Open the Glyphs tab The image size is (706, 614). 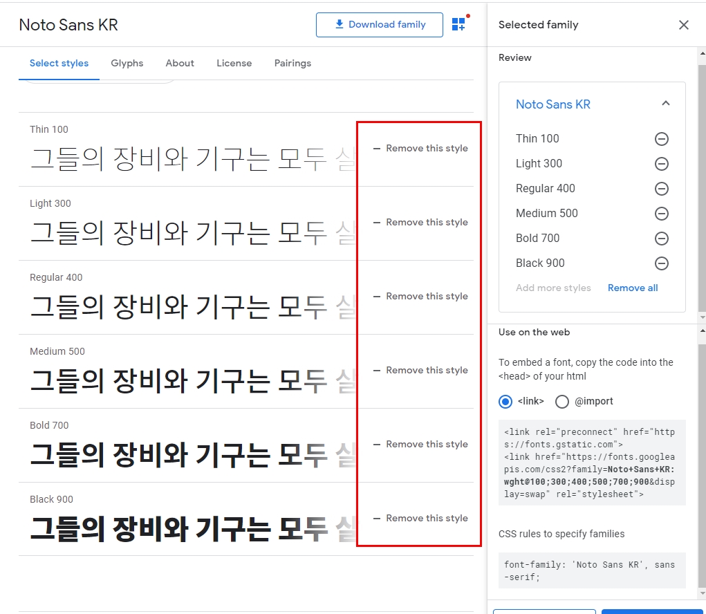(127, 64)
